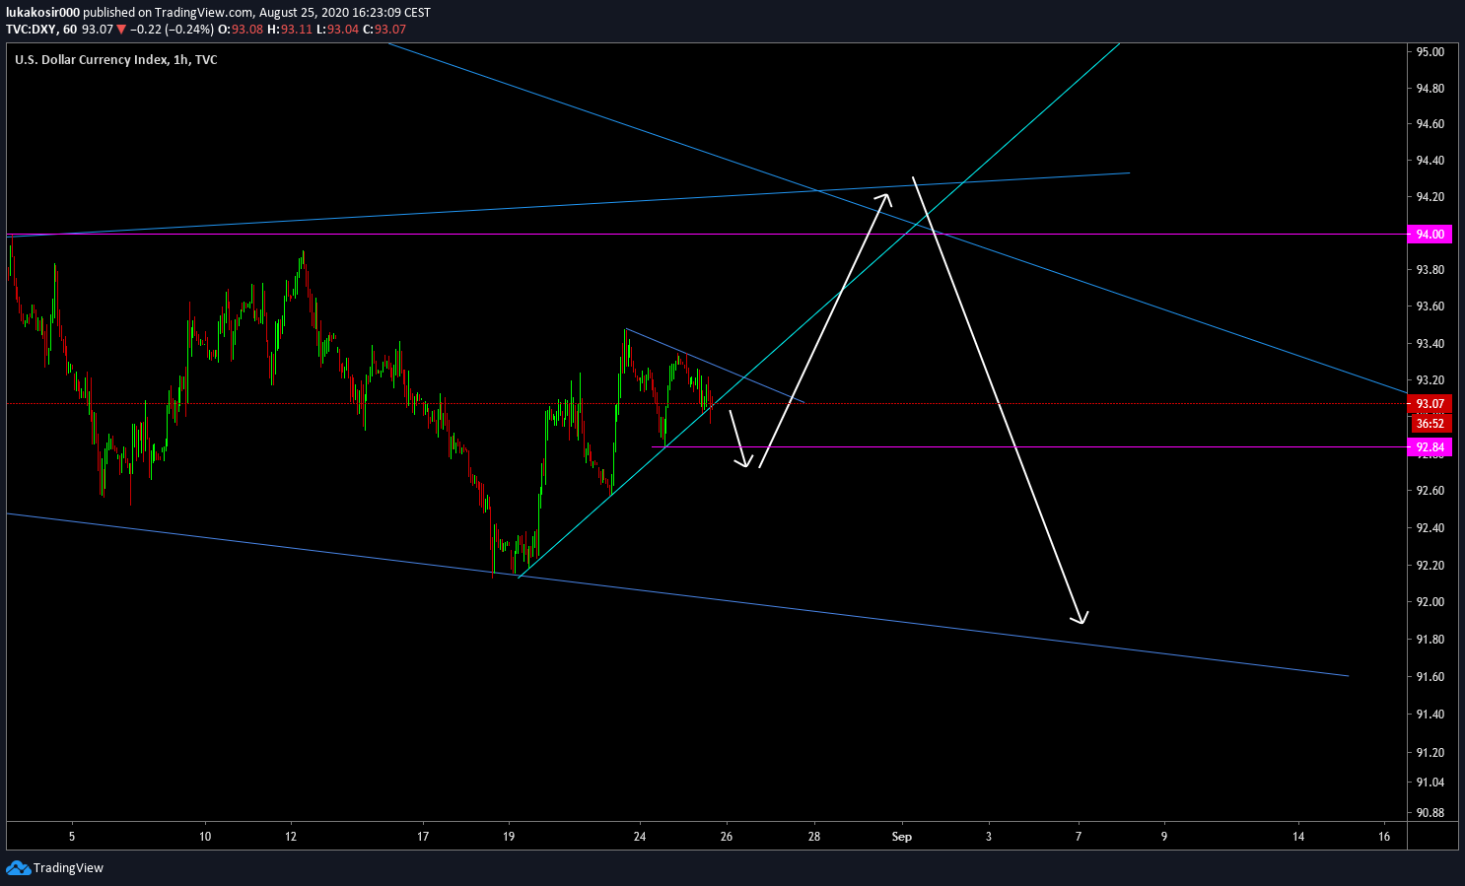Click the 36:52 bar countdown label
Image resolution: width=1465 pixels, height=886 pixels.
pyautogui.click(x=1430, y=424)
